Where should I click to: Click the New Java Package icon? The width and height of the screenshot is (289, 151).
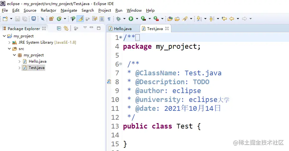[x=51, y=19]
